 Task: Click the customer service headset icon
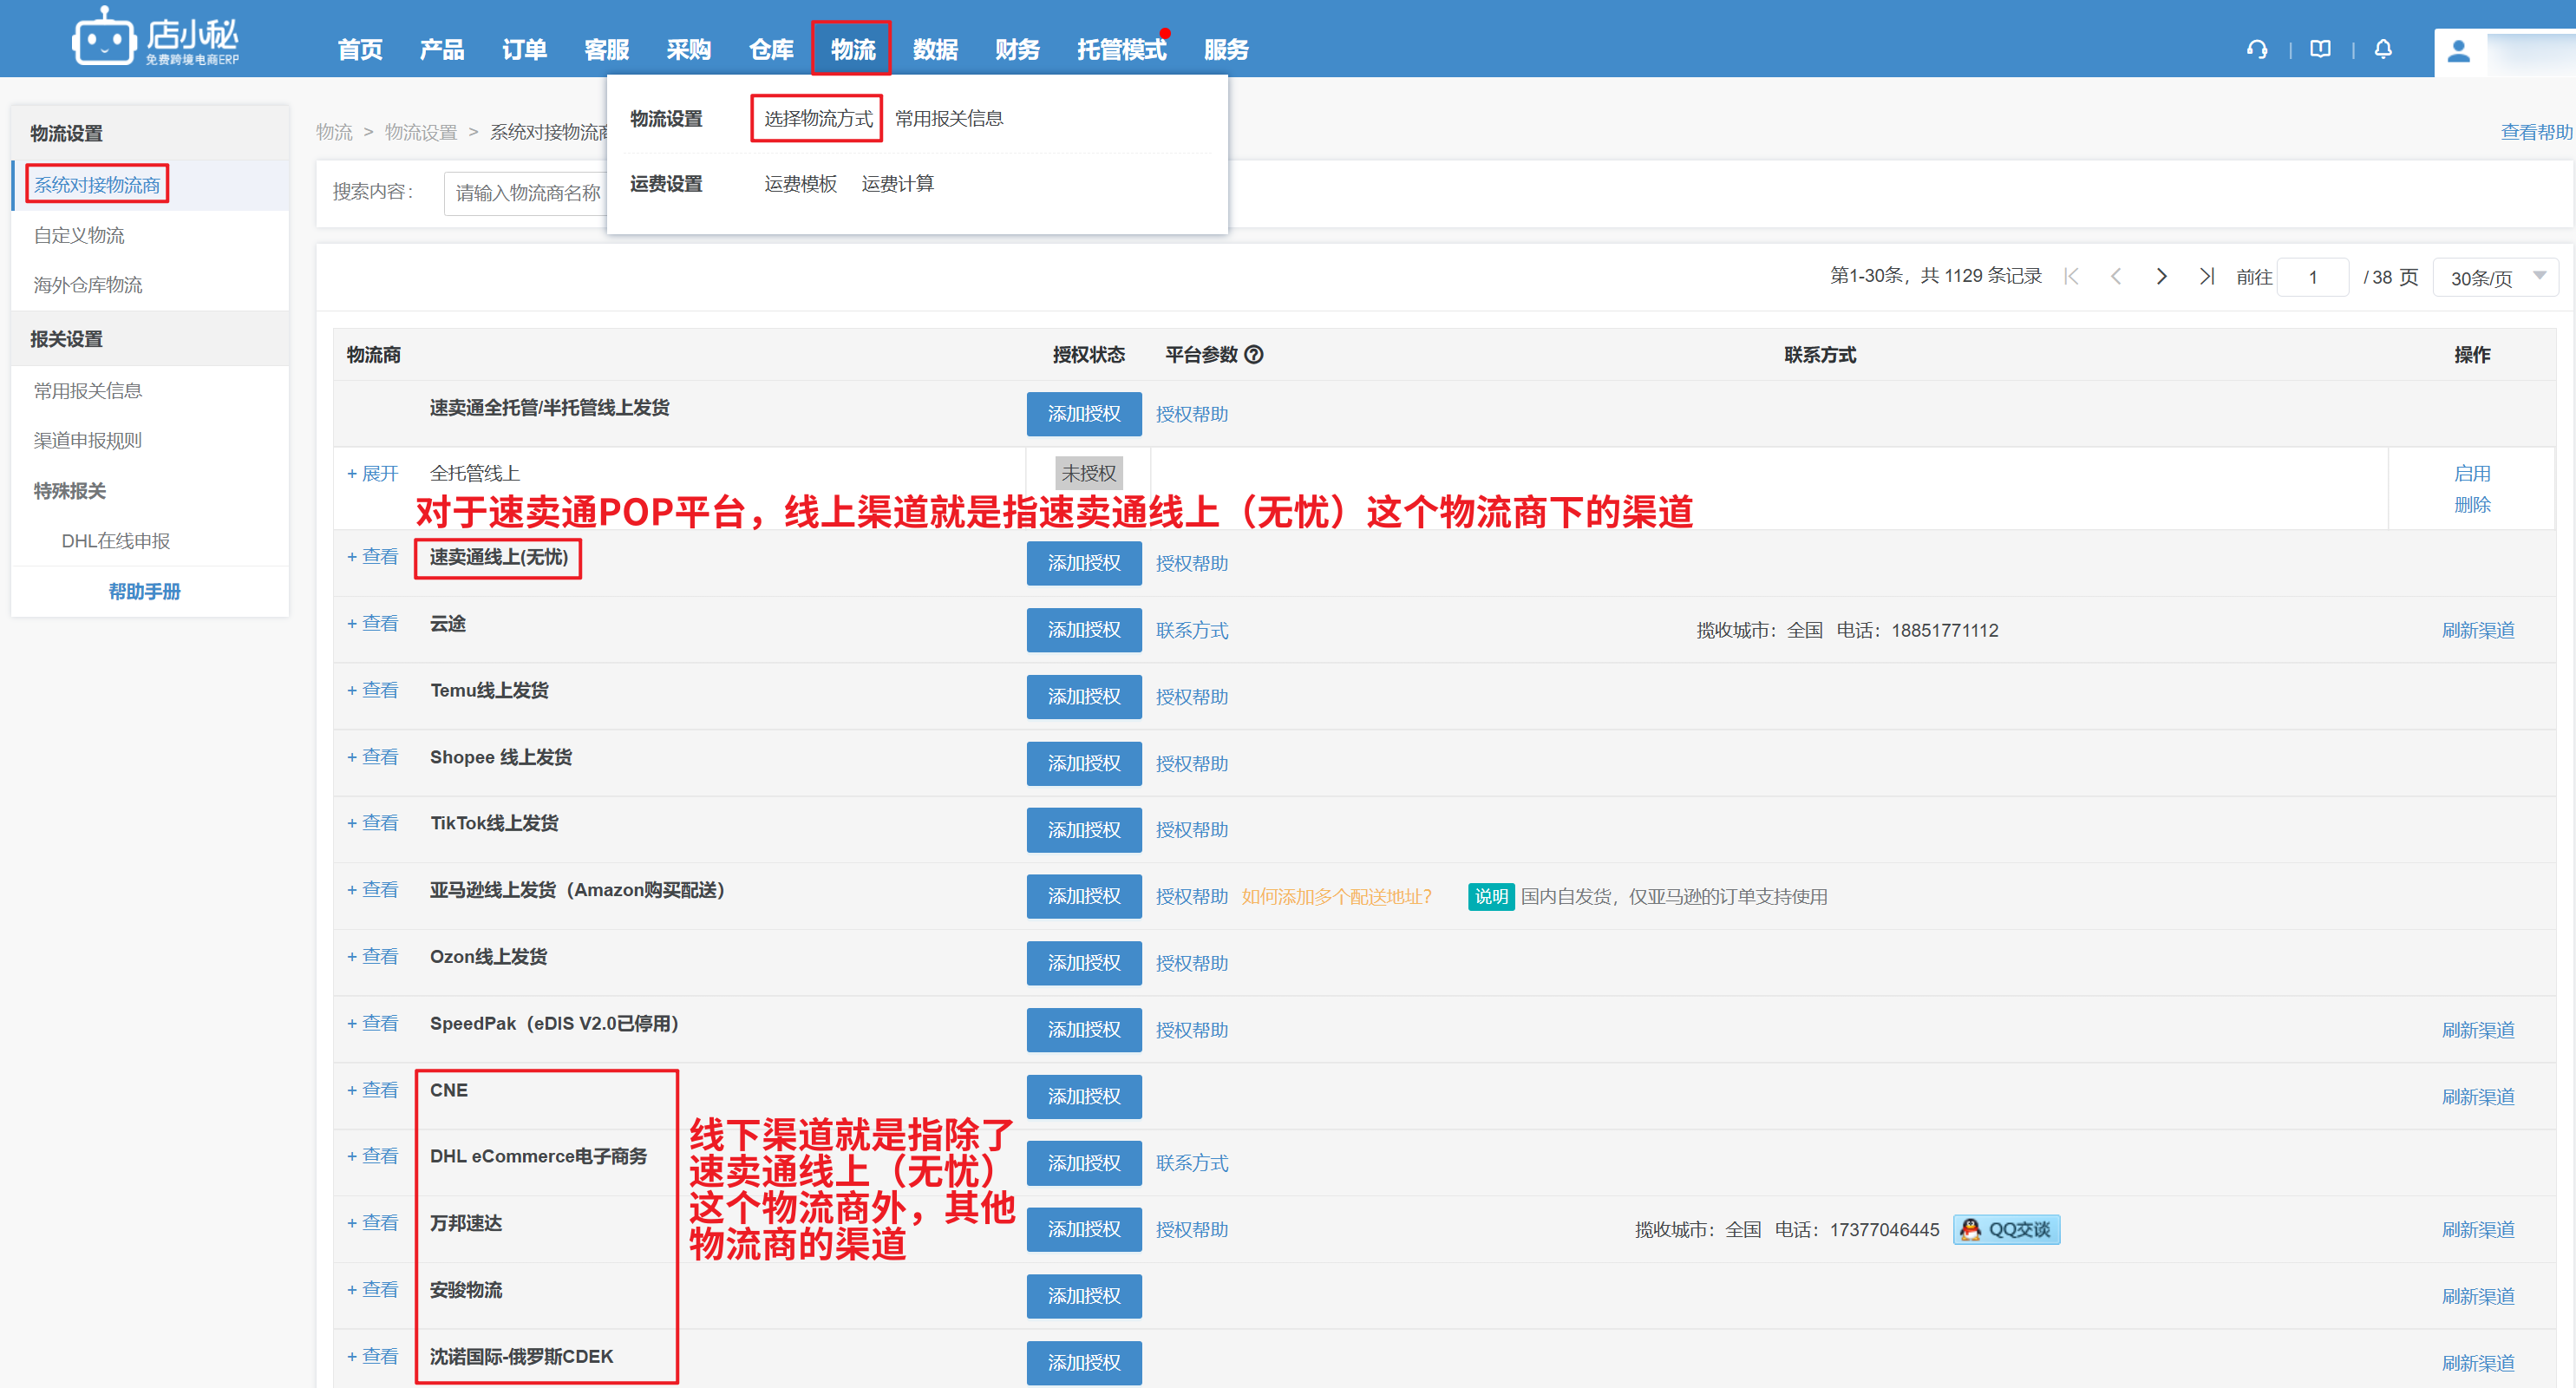2257,49
